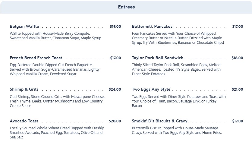Click the $19.00 Belgian Waffle price
Image resolution: width=252 pixels, height=149 pixels.
115,27
